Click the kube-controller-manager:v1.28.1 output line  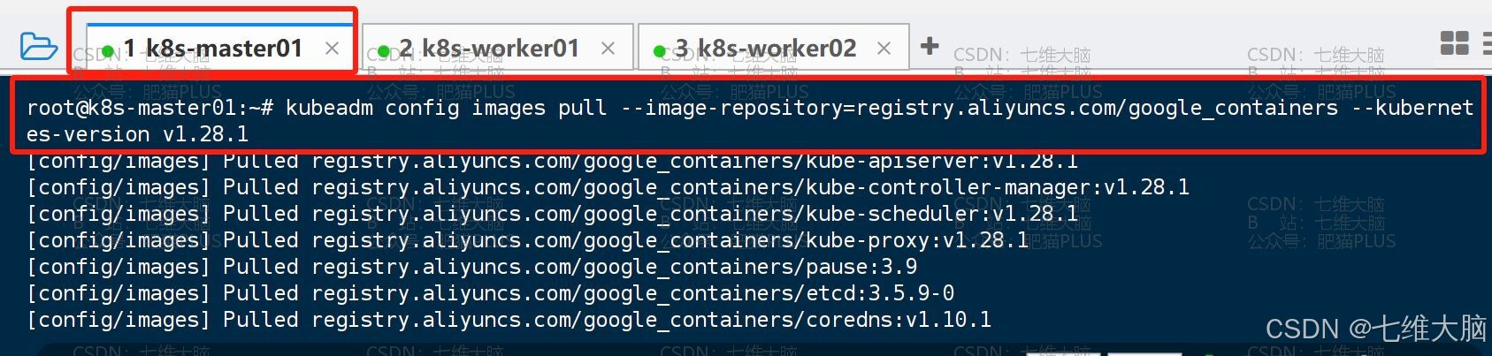[608, 187]
